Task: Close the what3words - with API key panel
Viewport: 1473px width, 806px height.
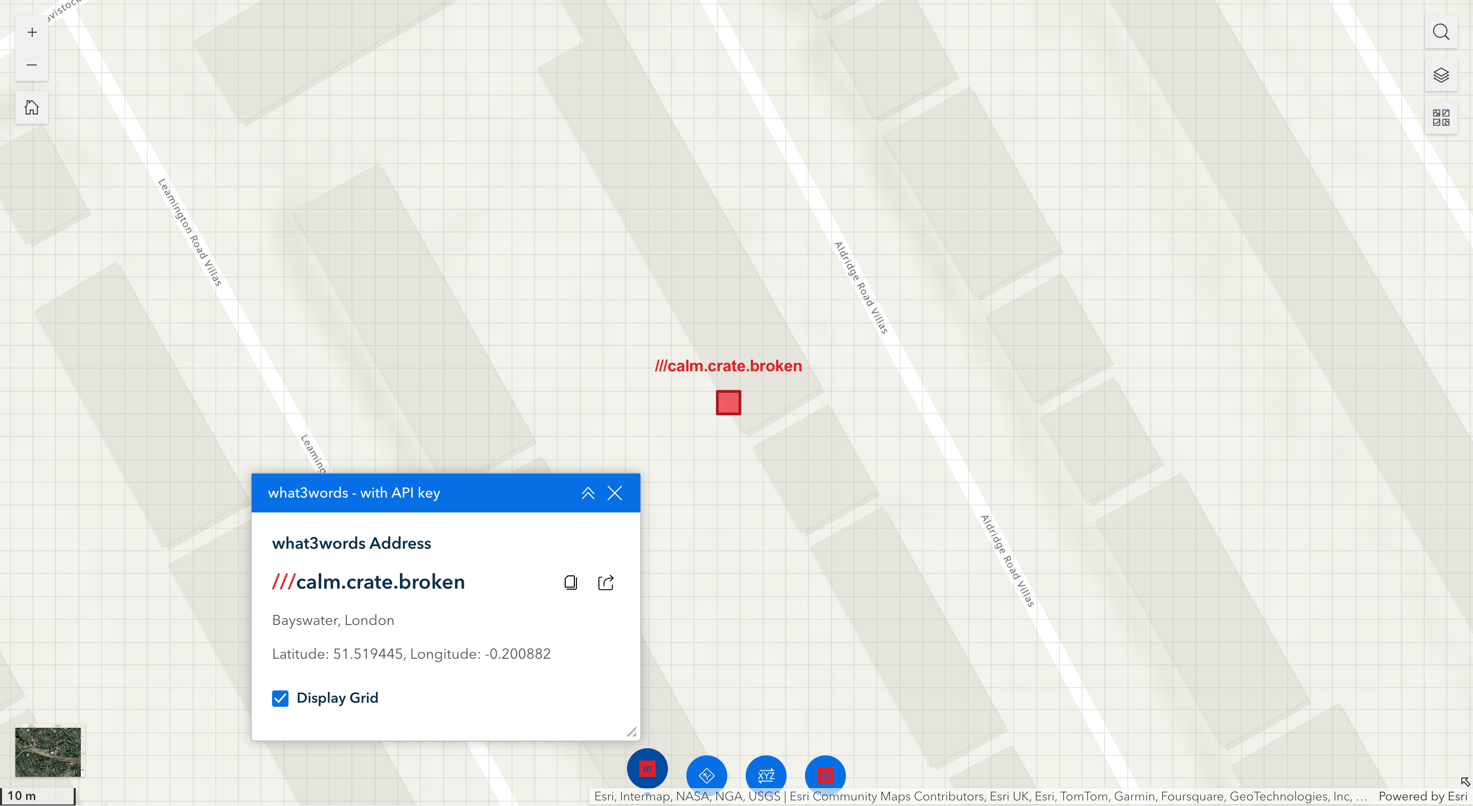Action: pos(615,494)
